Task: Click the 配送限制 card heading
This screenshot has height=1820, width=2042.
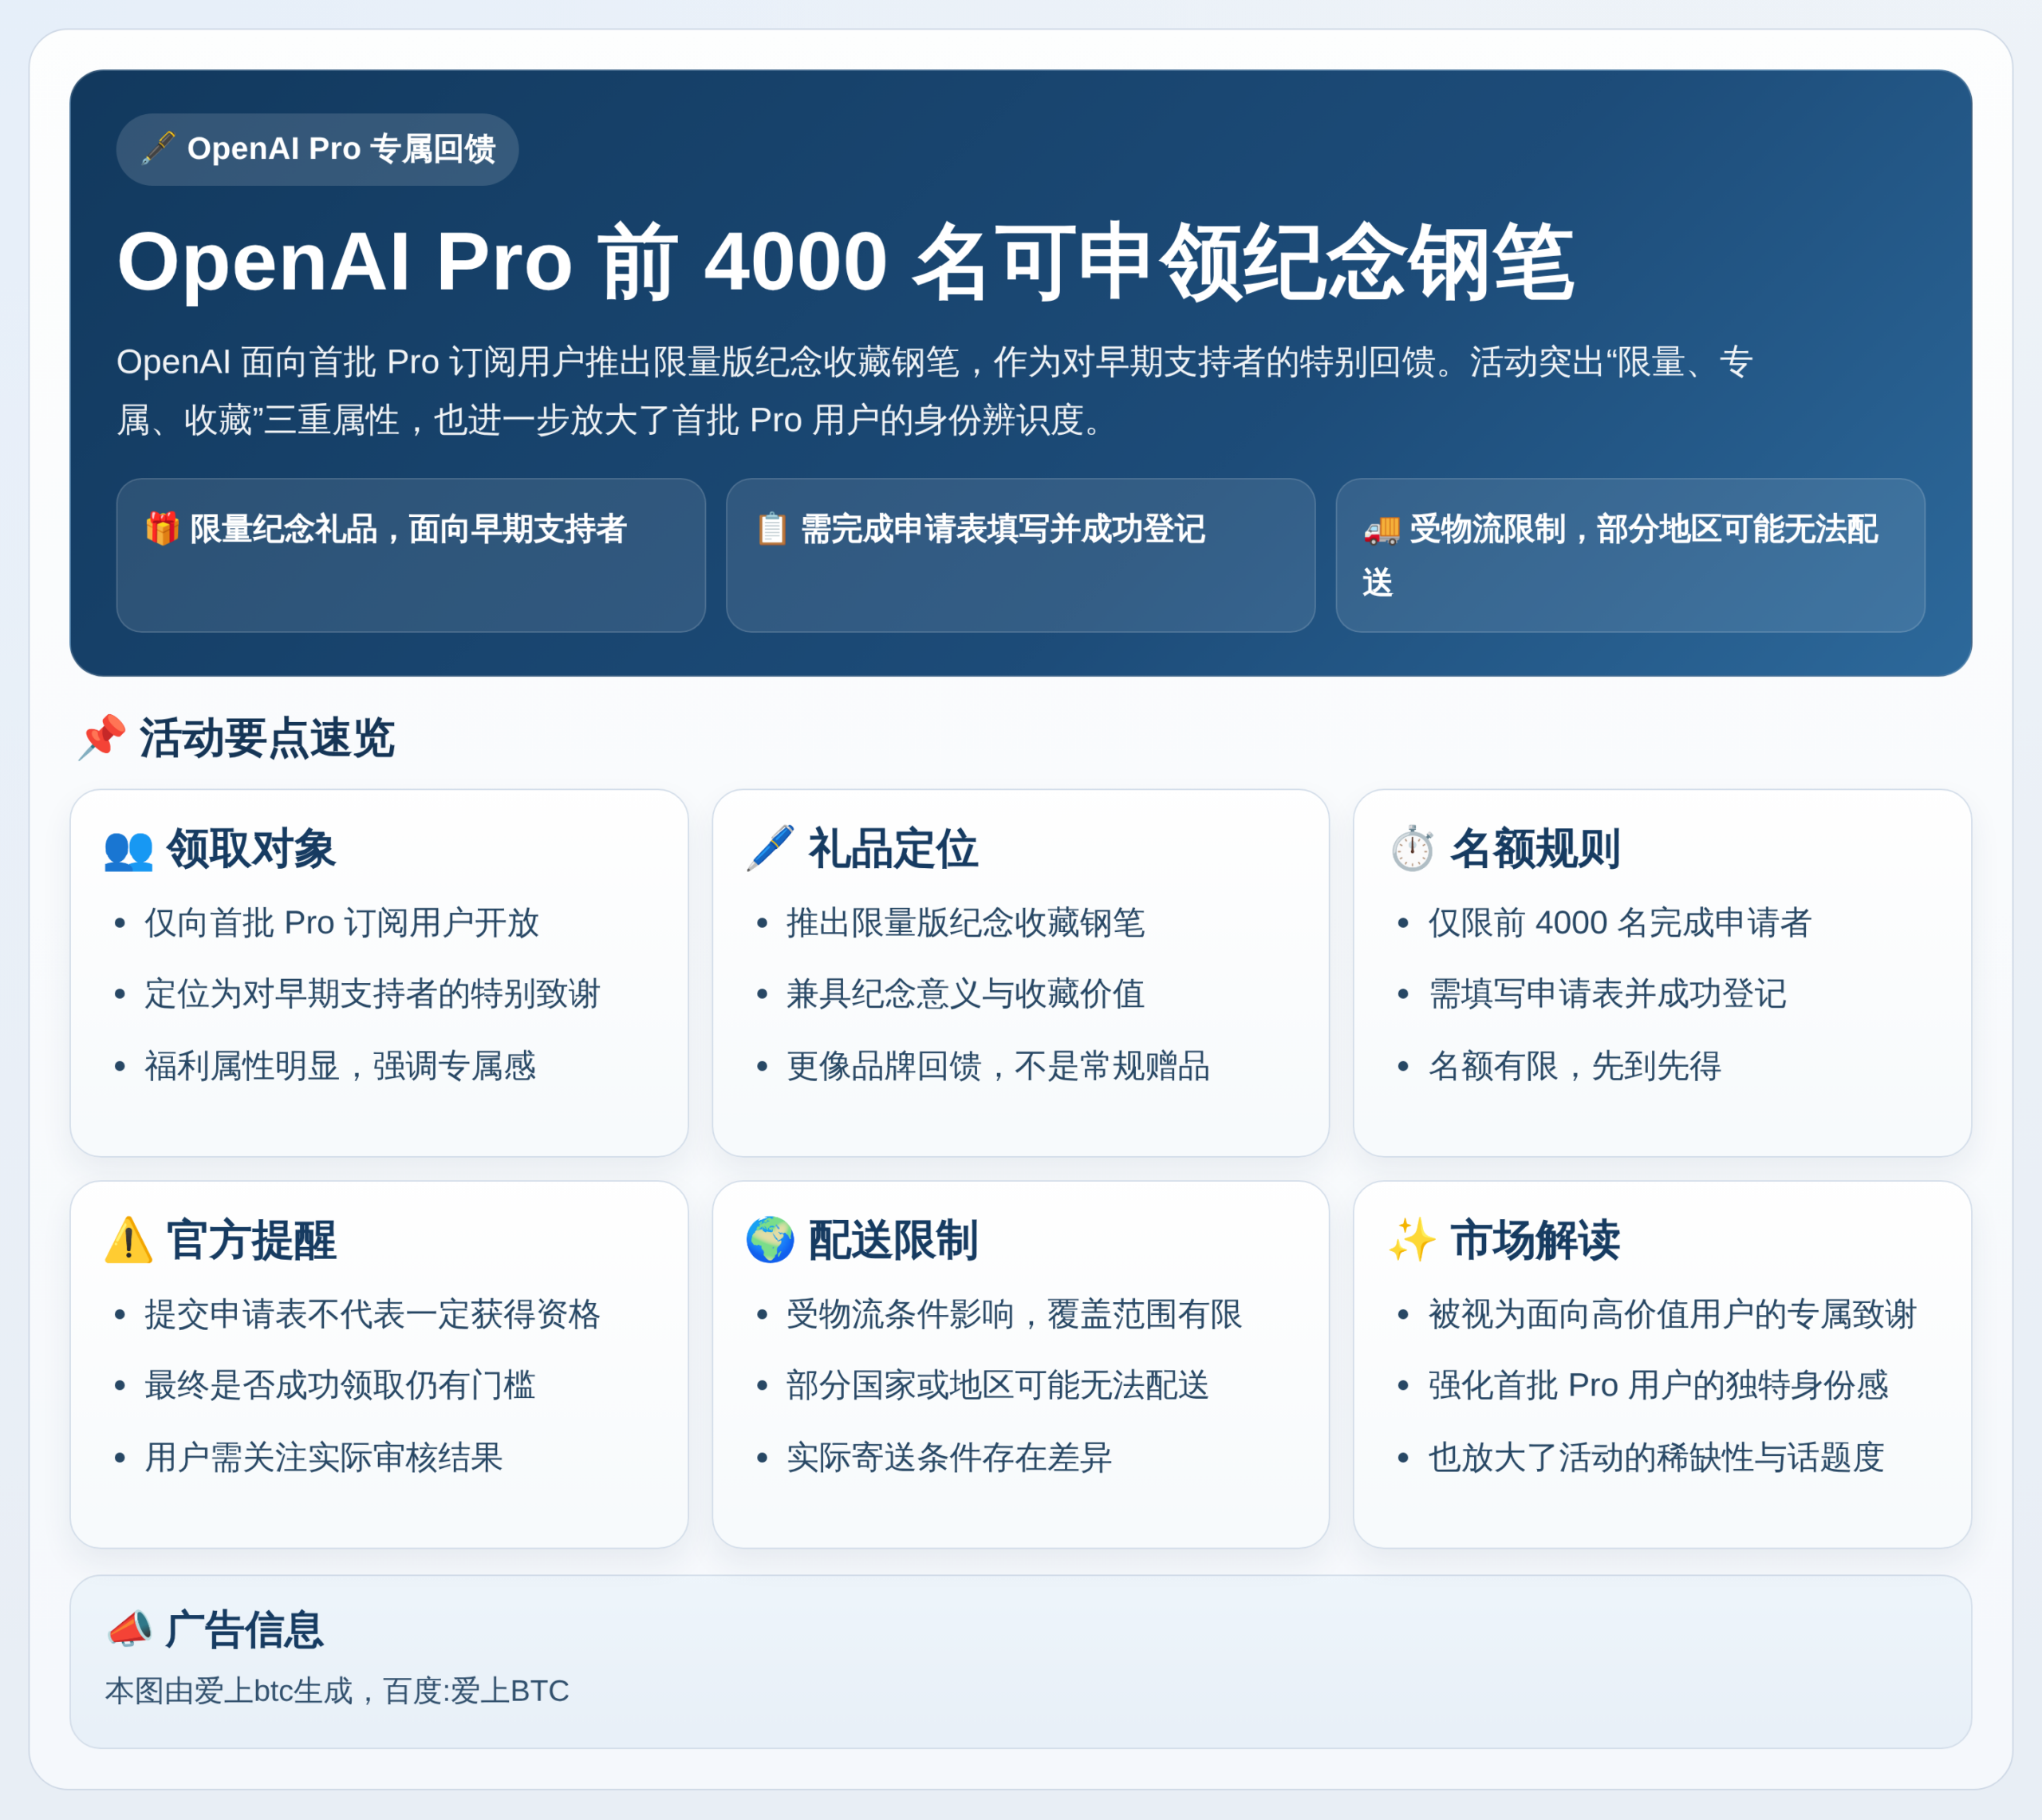Action: [x=893, y=1240]
